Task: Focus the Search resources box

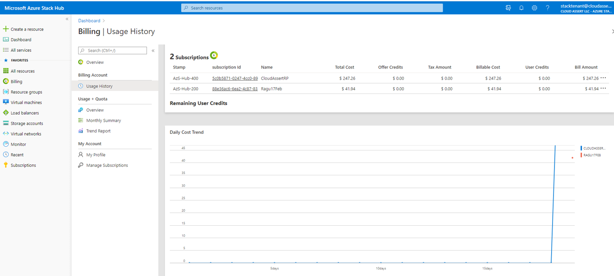Action: [312, 8]
